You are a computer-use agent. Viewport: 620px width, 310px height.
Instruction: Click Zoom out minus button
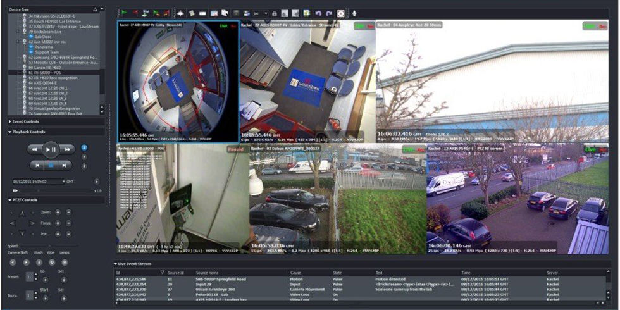(68, 213)
